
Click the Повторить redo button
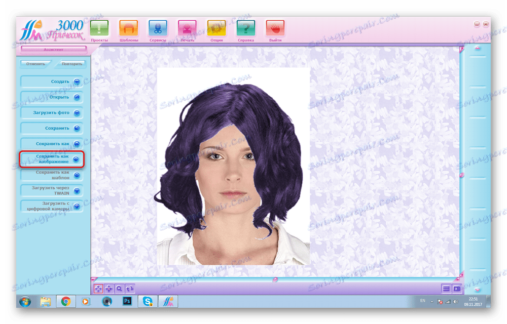coord(72,64)
